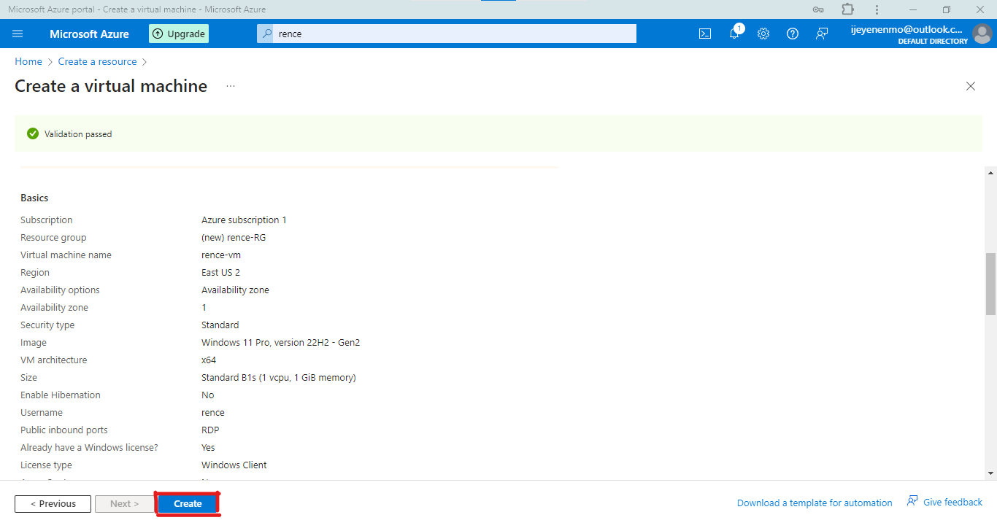Open the Azure portal hamburger menu
Image resolution: width=997 pixels, height=531 pixels.
[x=18, y=34]
